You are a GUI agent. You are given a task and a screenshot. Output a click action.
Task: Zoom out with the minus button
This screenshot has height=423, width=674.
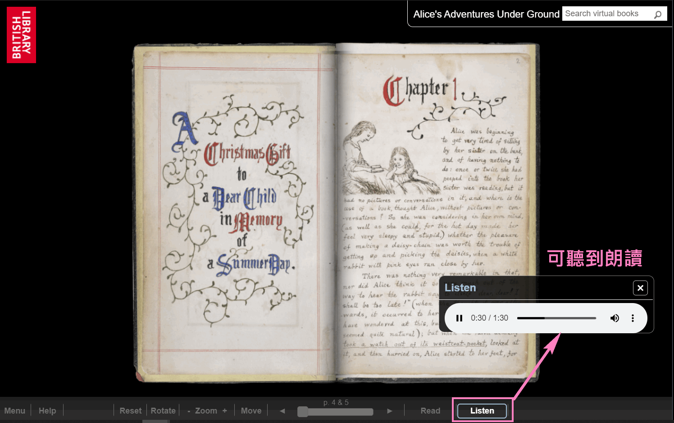(x=189, y=411)
